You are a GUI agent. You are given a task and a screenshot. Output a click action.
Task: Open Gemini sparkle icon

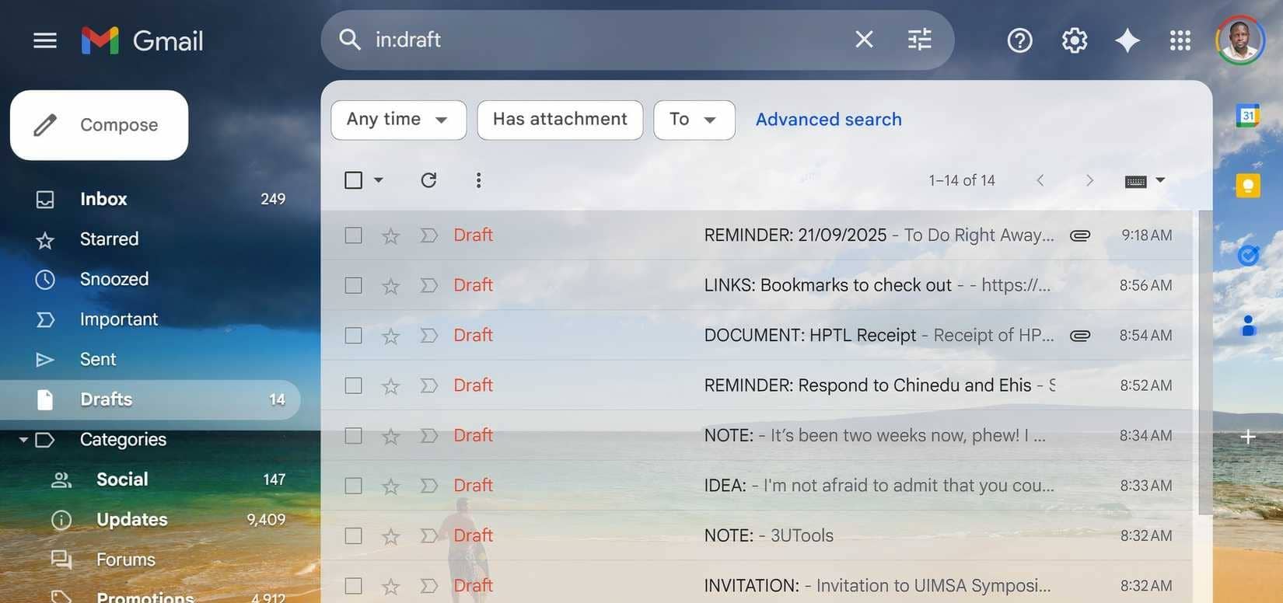[1127, 40]
